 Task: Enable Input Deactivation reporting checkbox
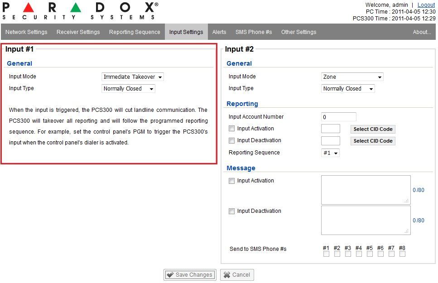[232, 141]
